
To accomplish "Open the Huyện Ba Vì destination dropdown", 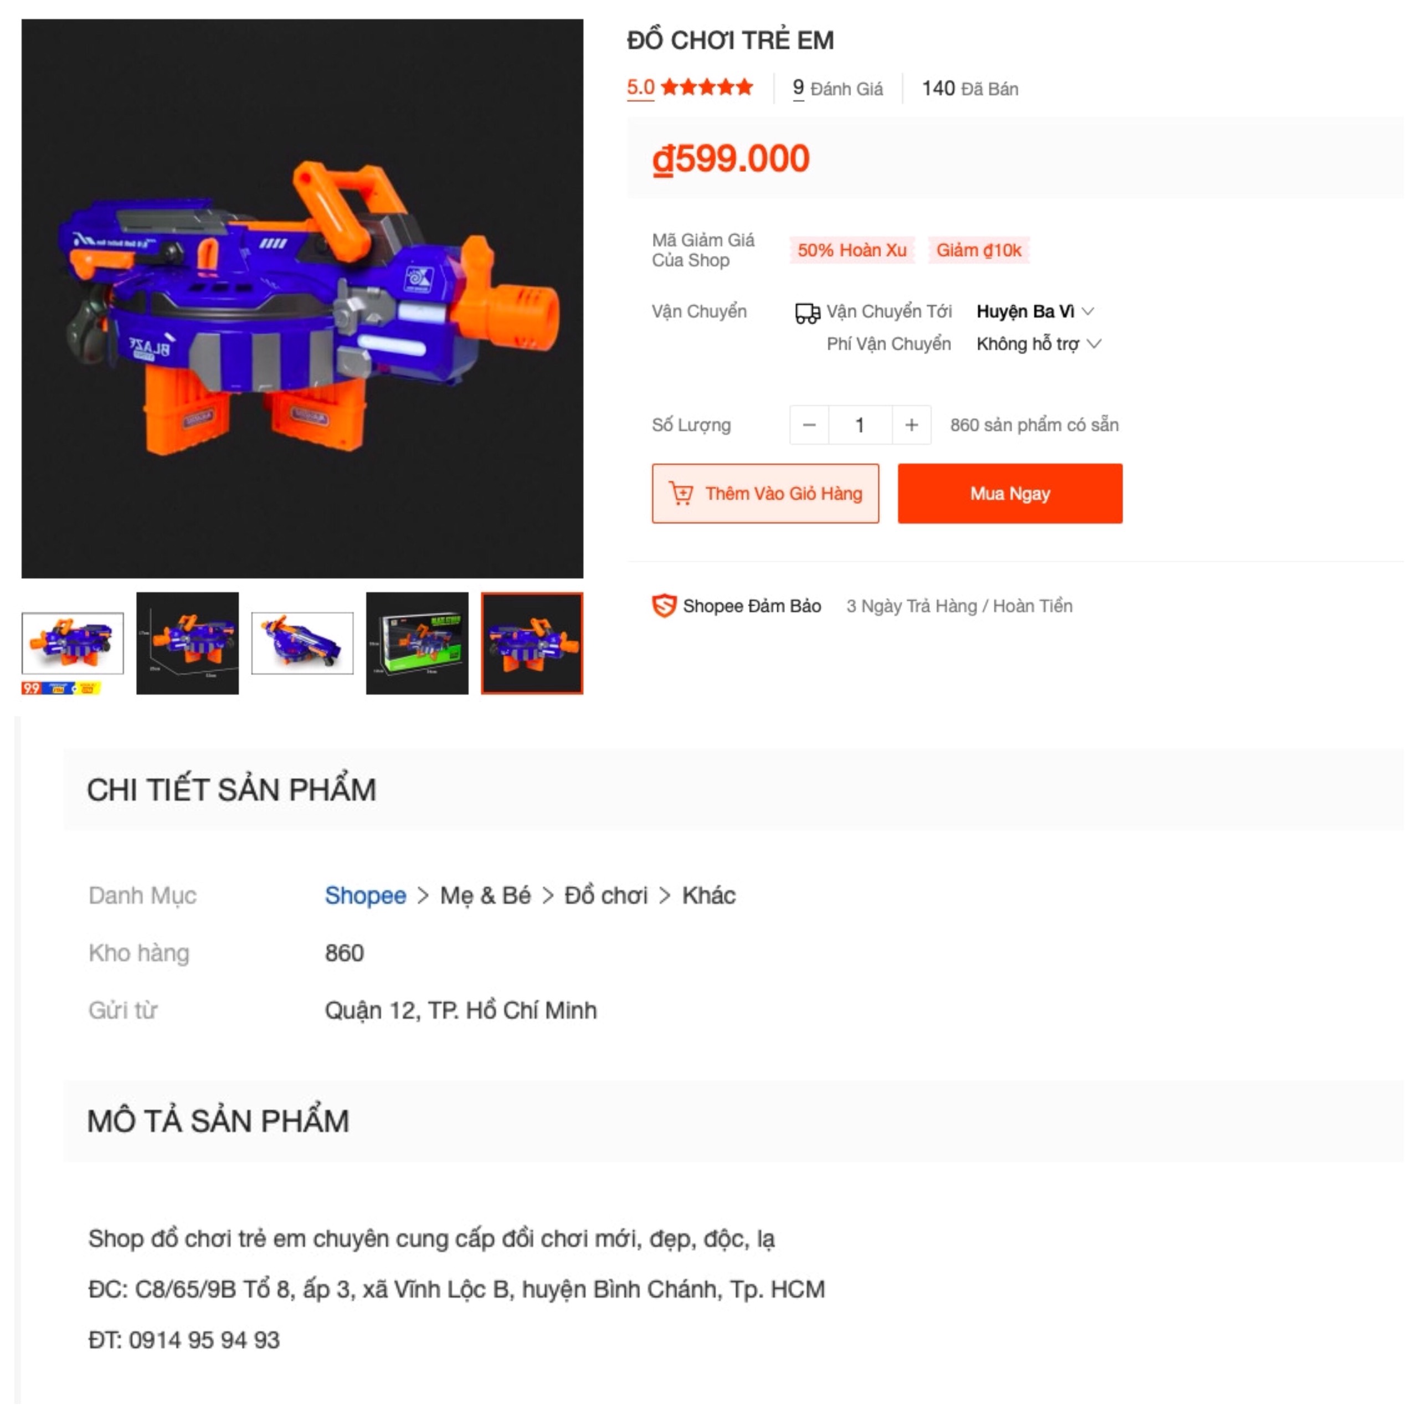I will coord(1035,311).
